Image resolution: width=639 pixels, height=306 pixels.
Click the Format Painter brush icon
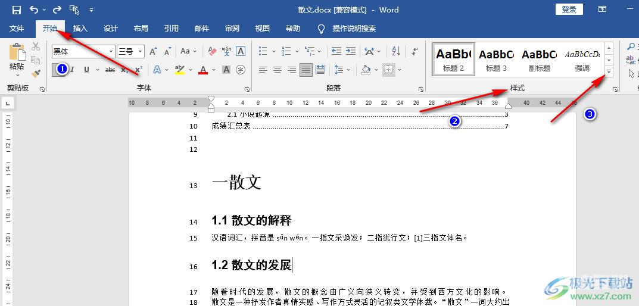(x=36, y=74)
